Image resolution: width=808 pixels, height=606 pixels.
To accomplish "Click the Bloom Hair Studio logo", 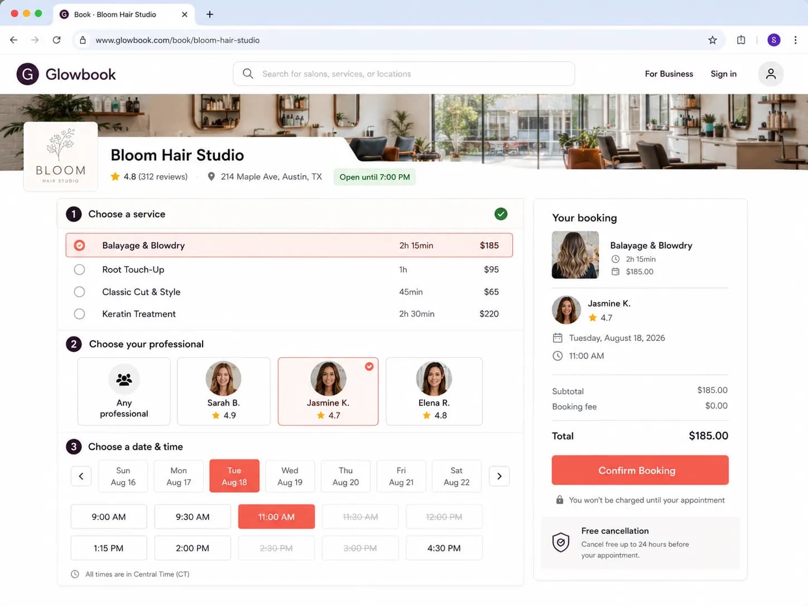I will click(61, 156).
